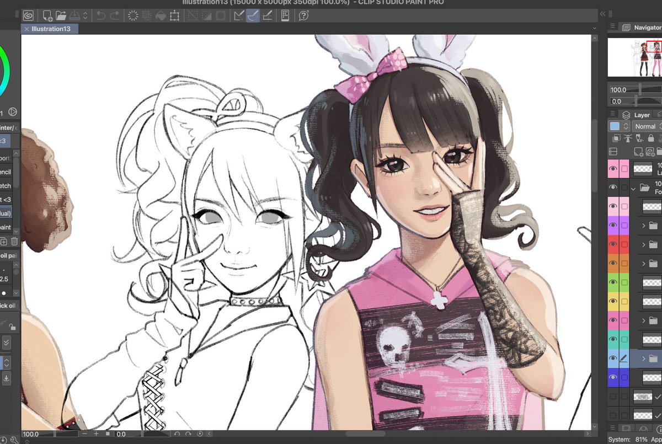The height and width of the screenshot is (444, 662).
Task: Click the save icon in toolbar
Action: (74, 15)
